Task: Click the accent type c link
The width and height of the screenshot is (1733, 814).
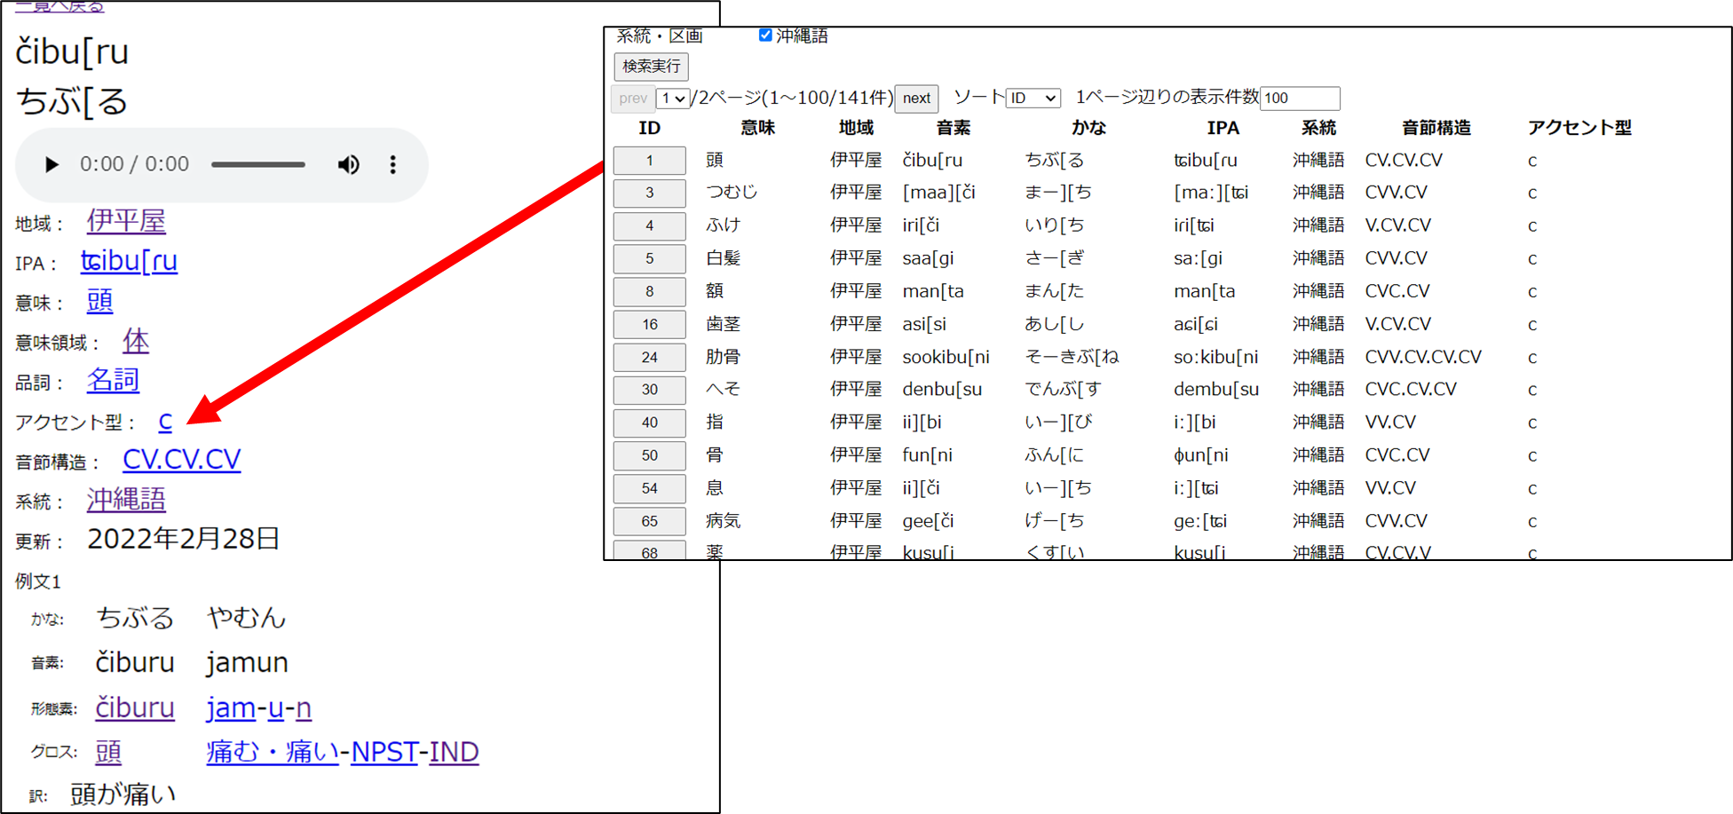Action: (165, 422)
